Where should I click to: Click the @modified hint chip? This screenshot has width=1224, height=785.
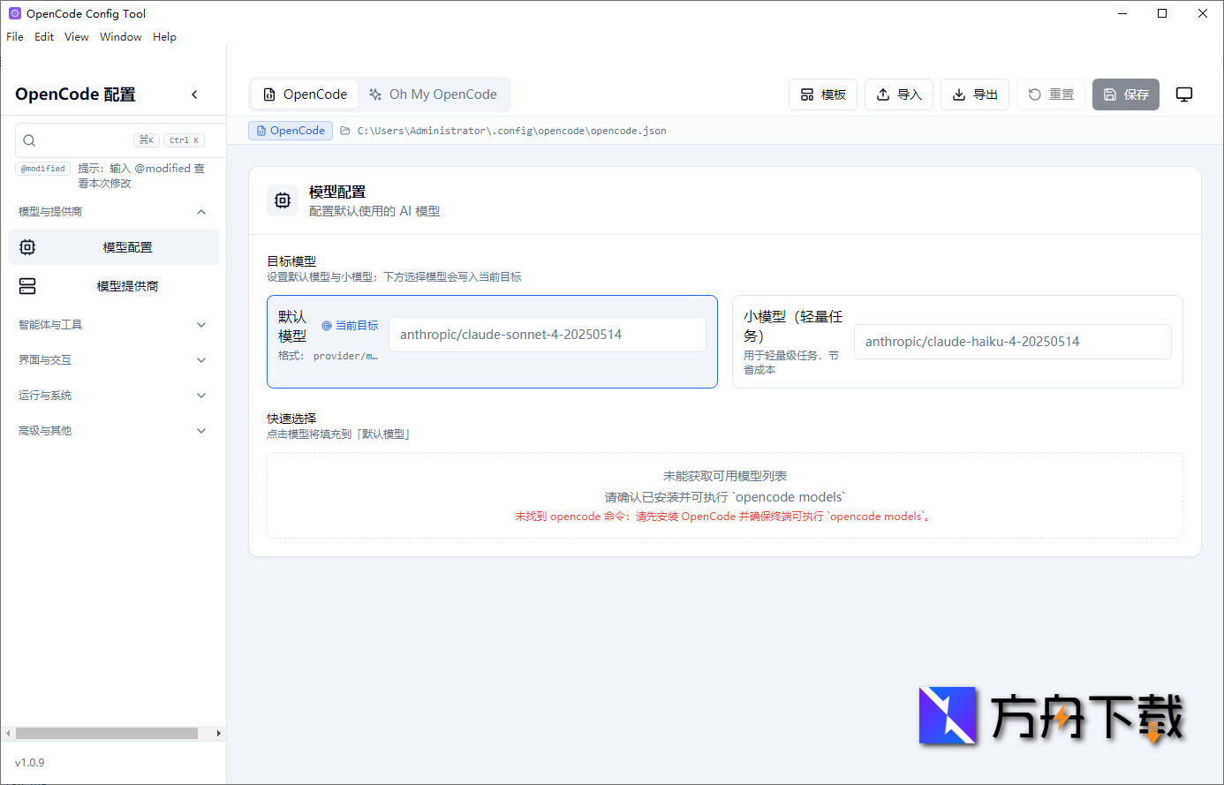42,168
